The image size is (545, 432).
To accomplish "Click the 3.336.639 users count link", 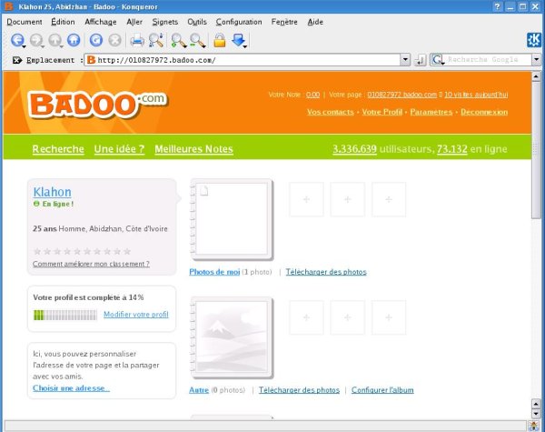I will 354,149.
